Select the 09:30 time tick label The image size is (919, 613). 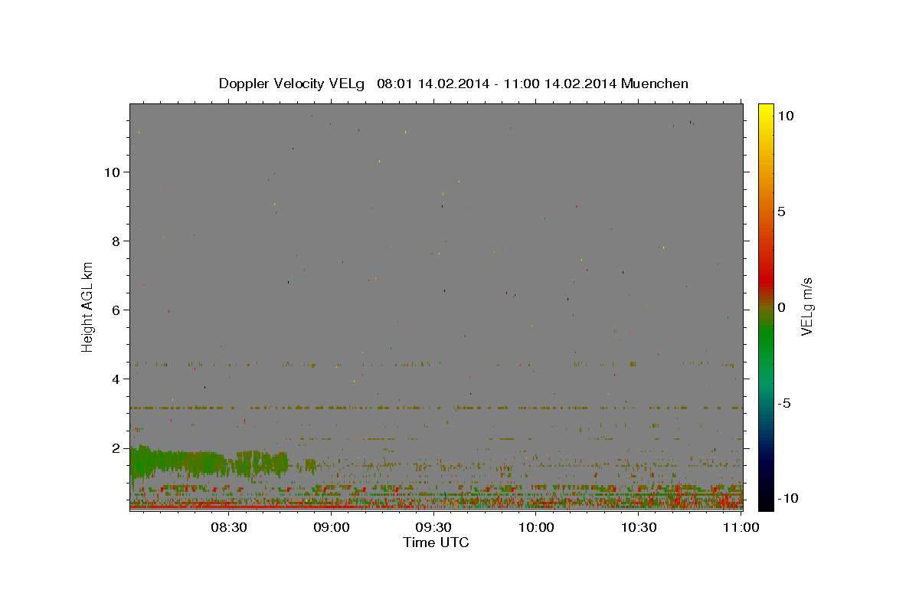tap(434, 528)
